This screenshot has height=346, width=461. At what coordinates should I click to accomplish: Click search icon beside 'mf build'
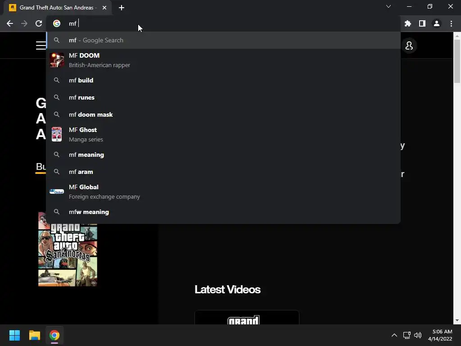[x=57, y=80]
